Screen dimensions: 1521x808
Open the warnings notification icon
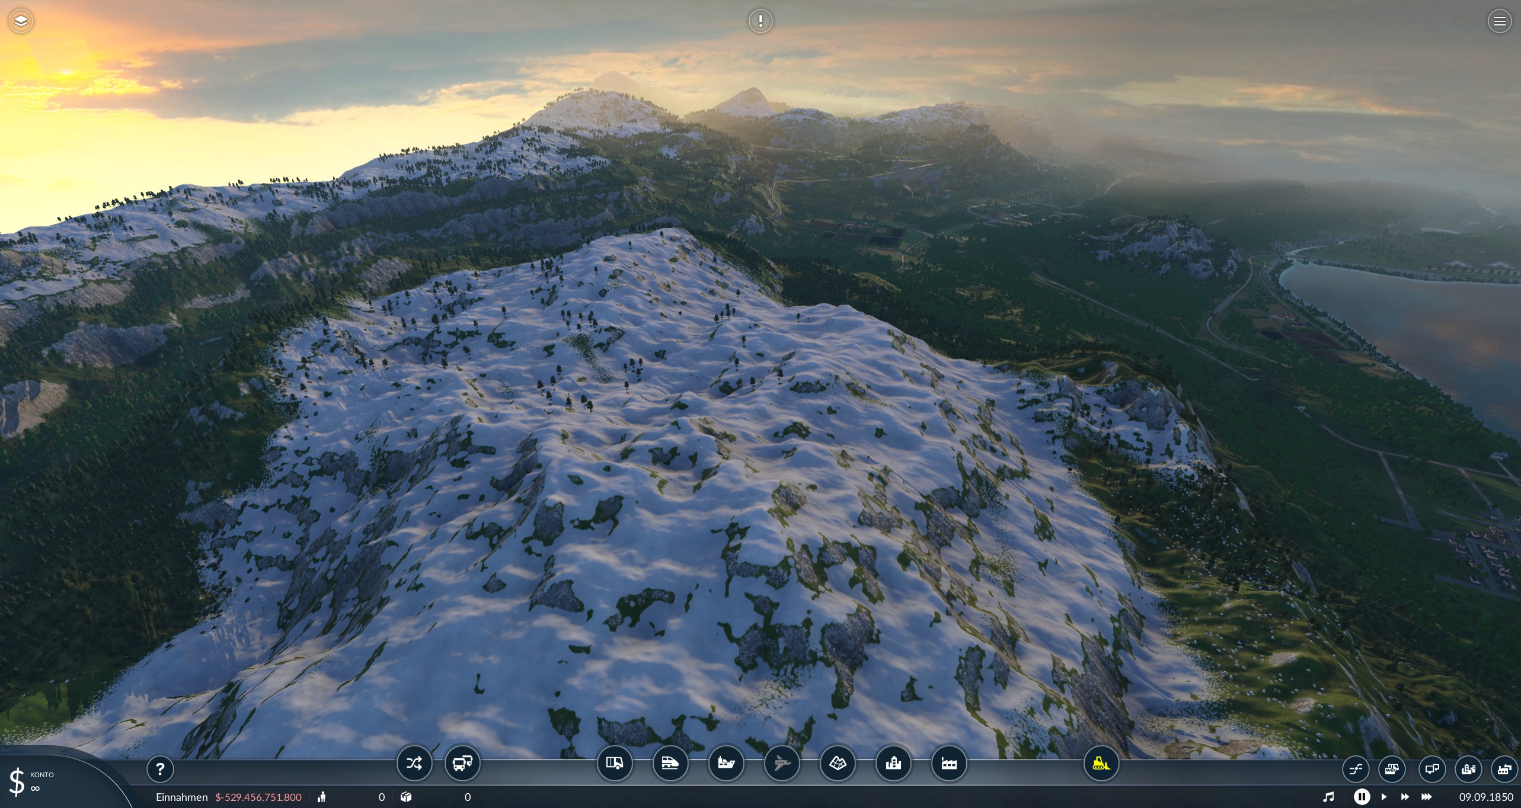click(760, 21)
